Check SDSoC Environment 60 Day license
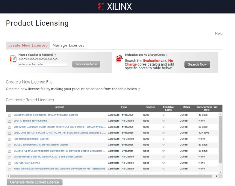235x186 pixels. (10, 145)
